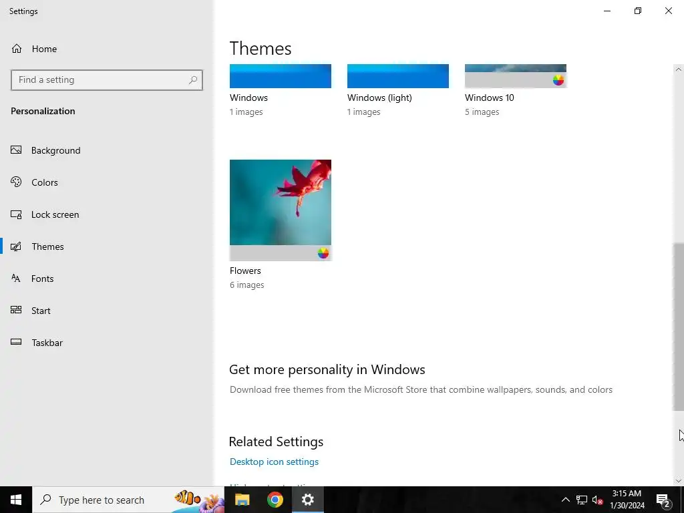Apply the Flowers theme
The height and width of the screenshot is (513, 684).
(281, 210)
